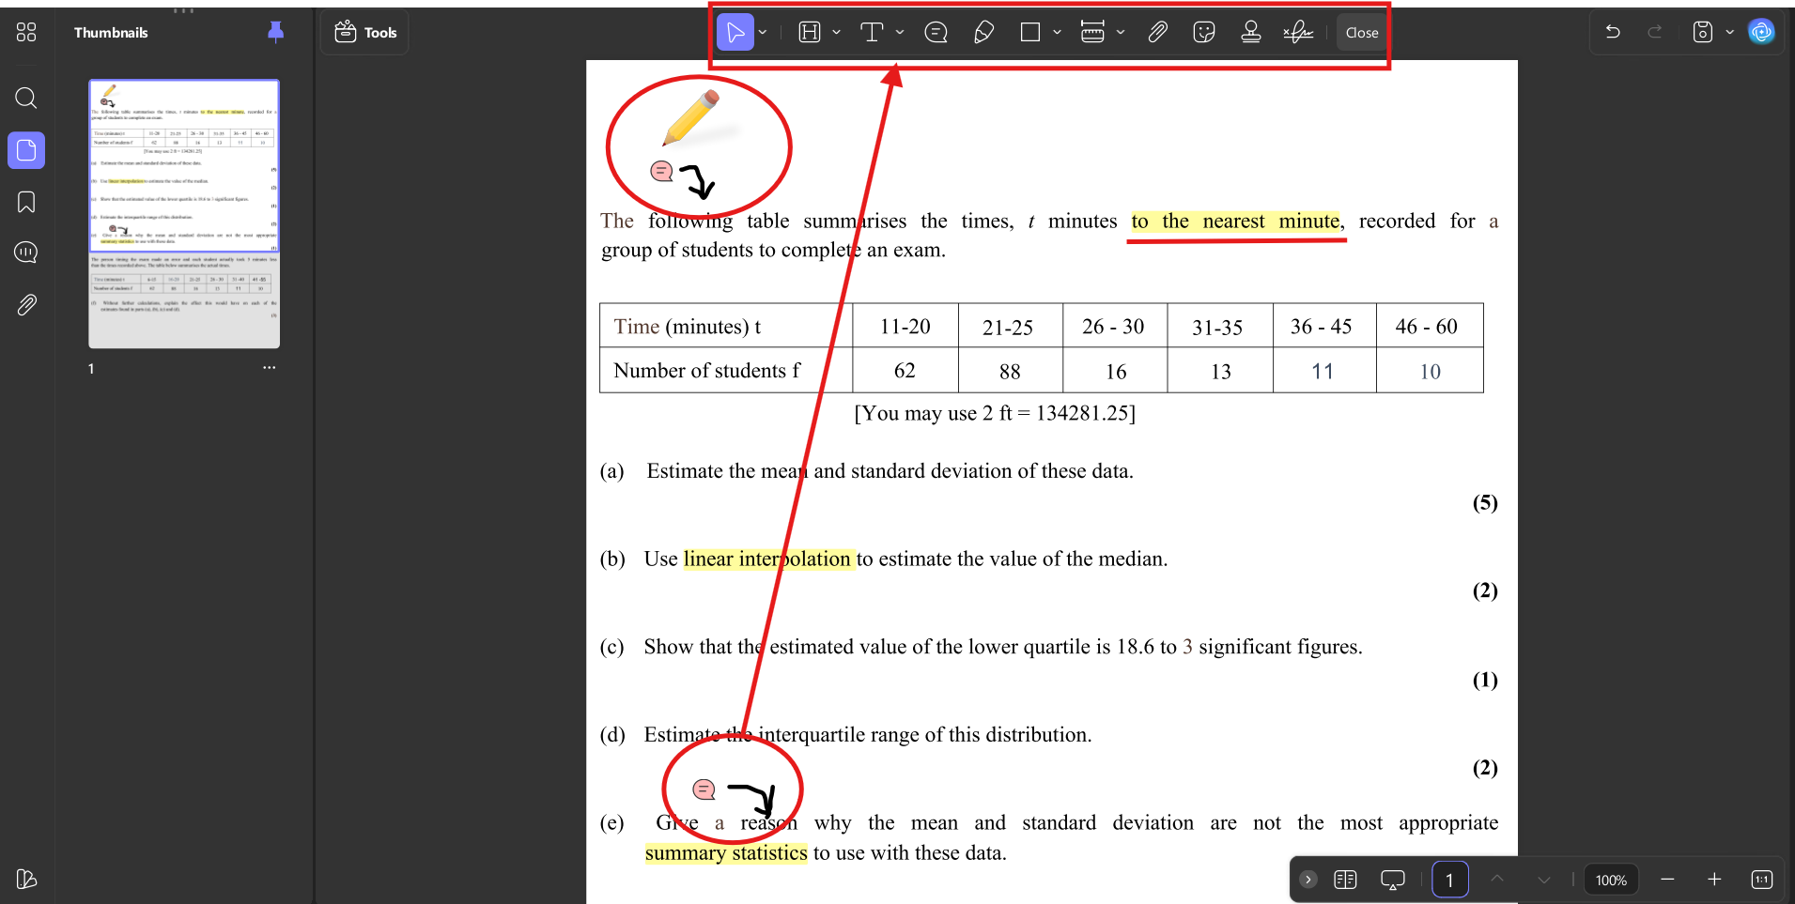Select the measure ruler tool
The image size is (1795, 904).
click(x=1092, y=31)
